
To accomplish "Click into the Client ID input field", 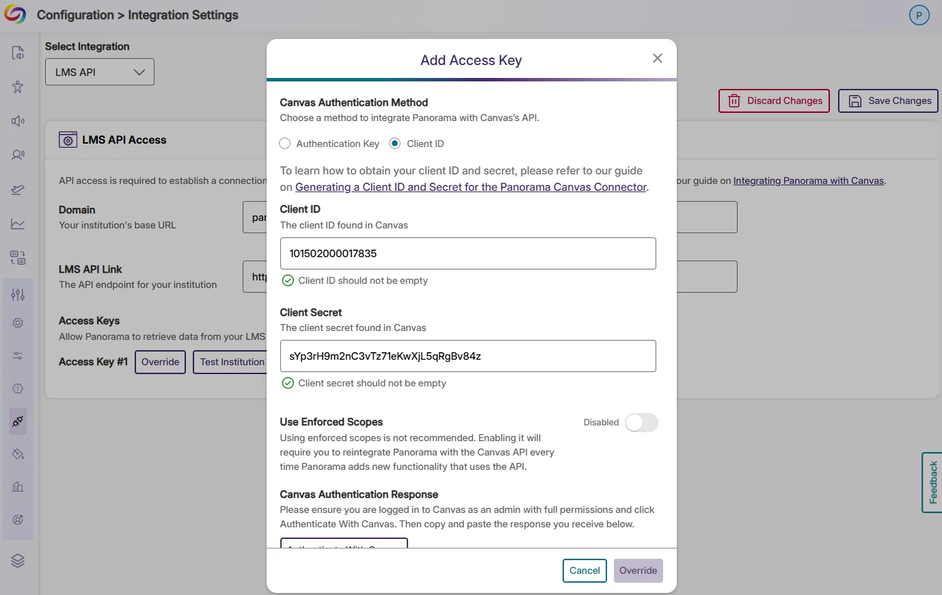I will coord(468,254).
